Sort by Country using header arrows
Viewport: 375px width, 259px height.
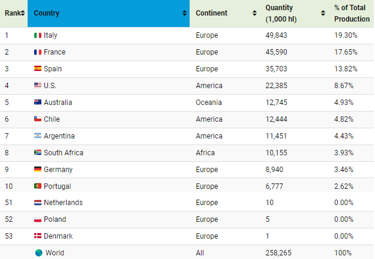[x=184, y=13]
